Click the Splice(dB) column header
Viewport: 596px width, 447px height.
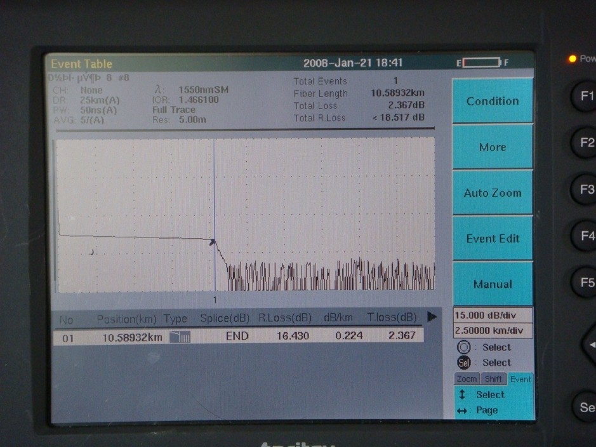tap(225, 319)
